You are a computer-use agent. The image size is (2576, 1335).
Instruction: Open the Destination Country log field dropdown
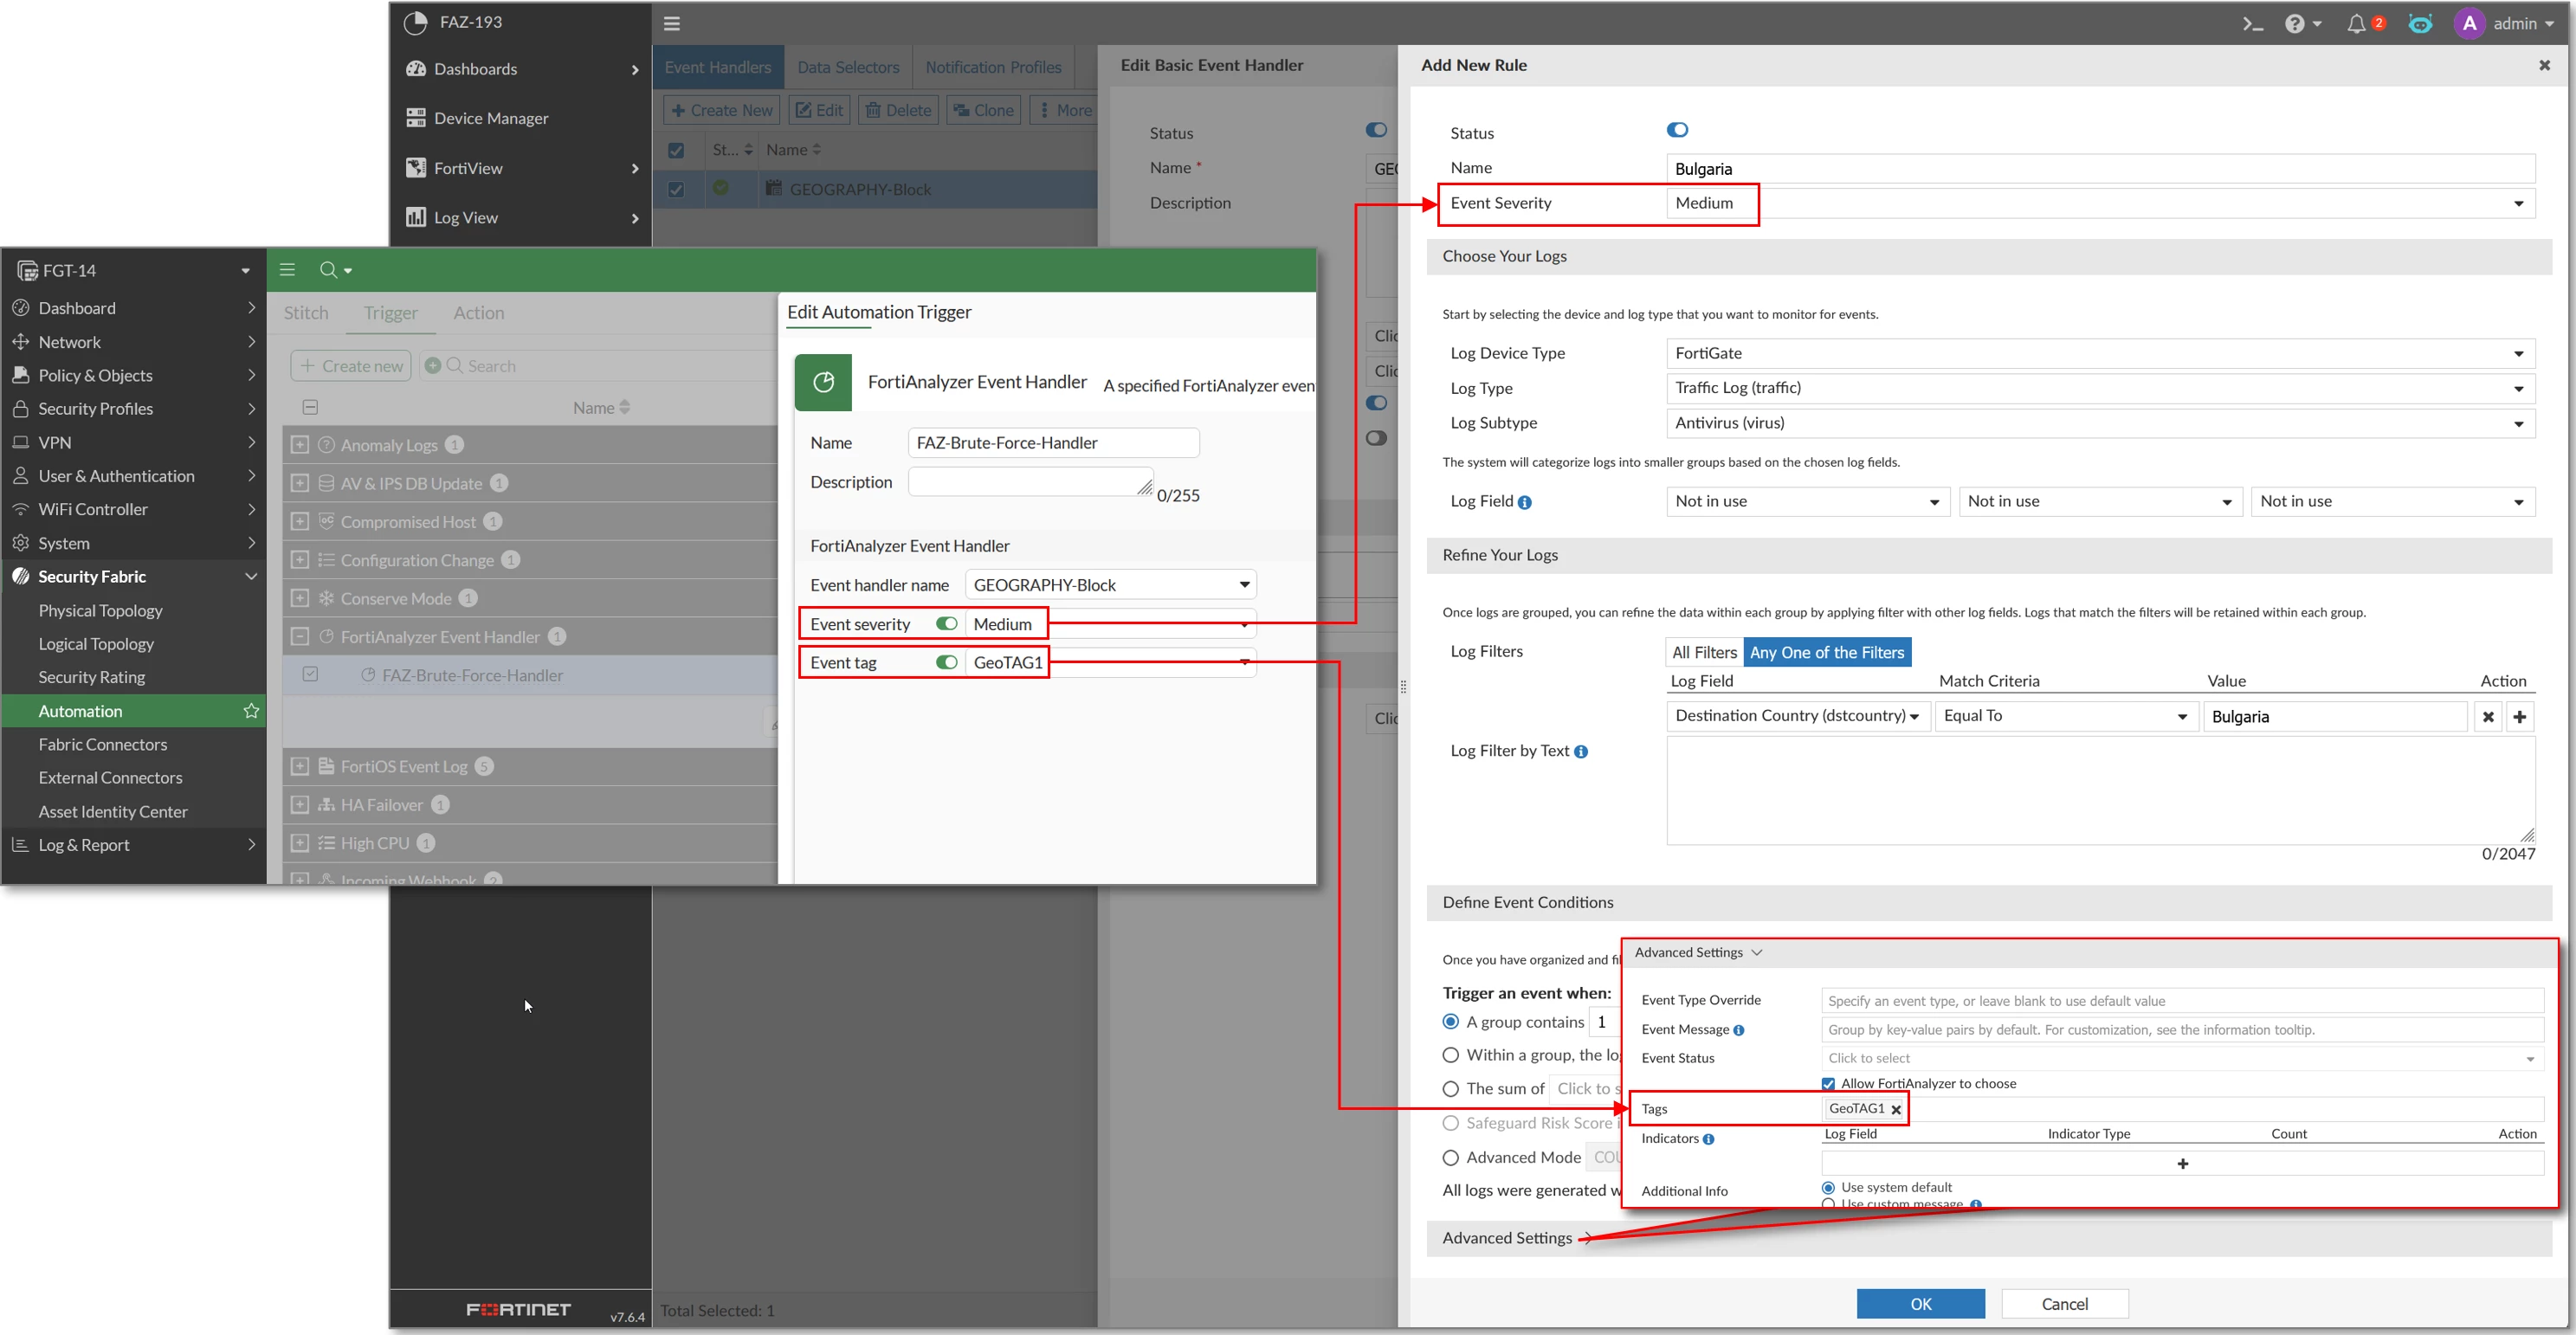1796,716
